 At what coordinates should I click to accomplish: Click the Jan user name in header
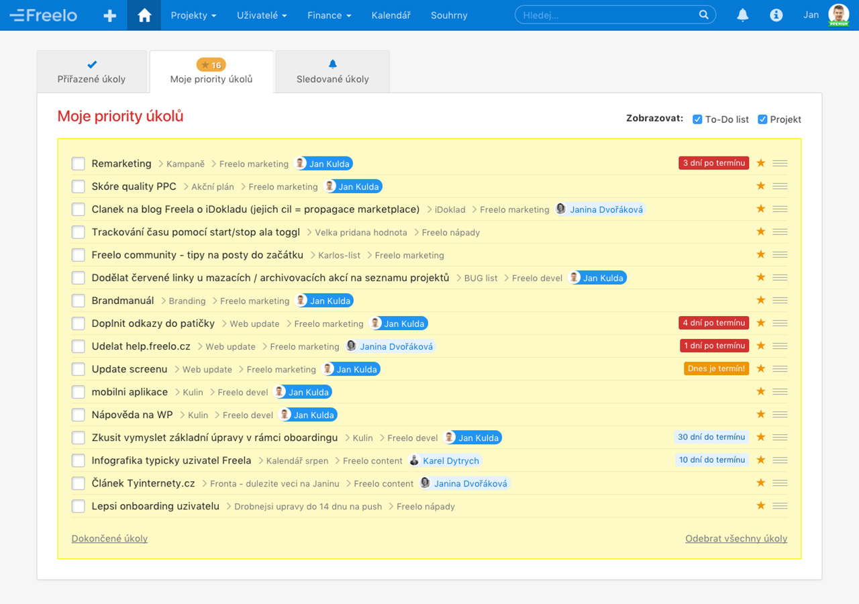pyautogui.click(x=811, y=15)
